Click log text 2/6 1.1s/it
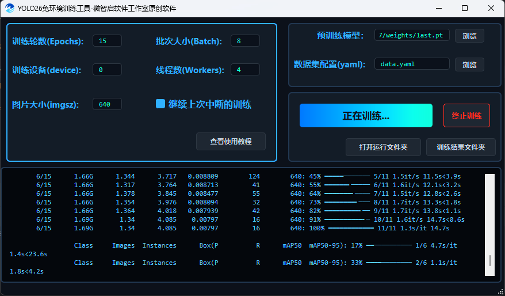The image size is (505, 296). 436,263
